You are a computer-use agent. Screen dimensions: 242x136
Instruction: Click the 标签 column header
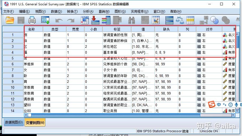point(117,29)
